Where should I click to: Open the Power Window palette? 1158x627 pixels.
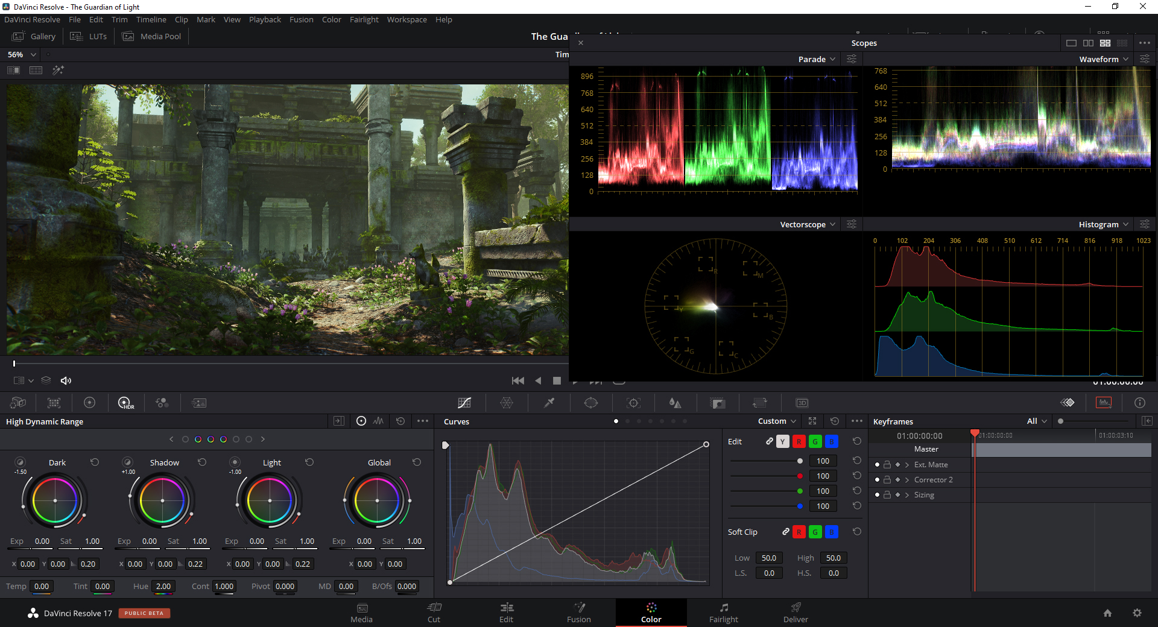coord(591,403)
